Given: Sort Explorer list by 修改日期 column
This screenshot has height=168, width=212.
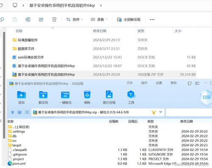Looking at the screenshot, I should click(x=100, y=31).
